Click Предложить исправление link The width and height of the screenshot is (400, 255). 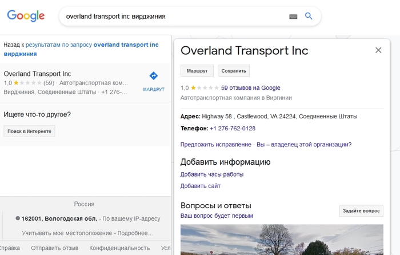point(216,145)
